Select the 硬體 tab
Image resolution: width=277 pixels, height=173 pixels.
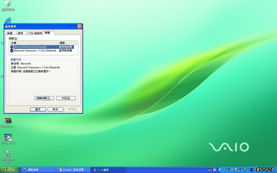tap(48, 33)
